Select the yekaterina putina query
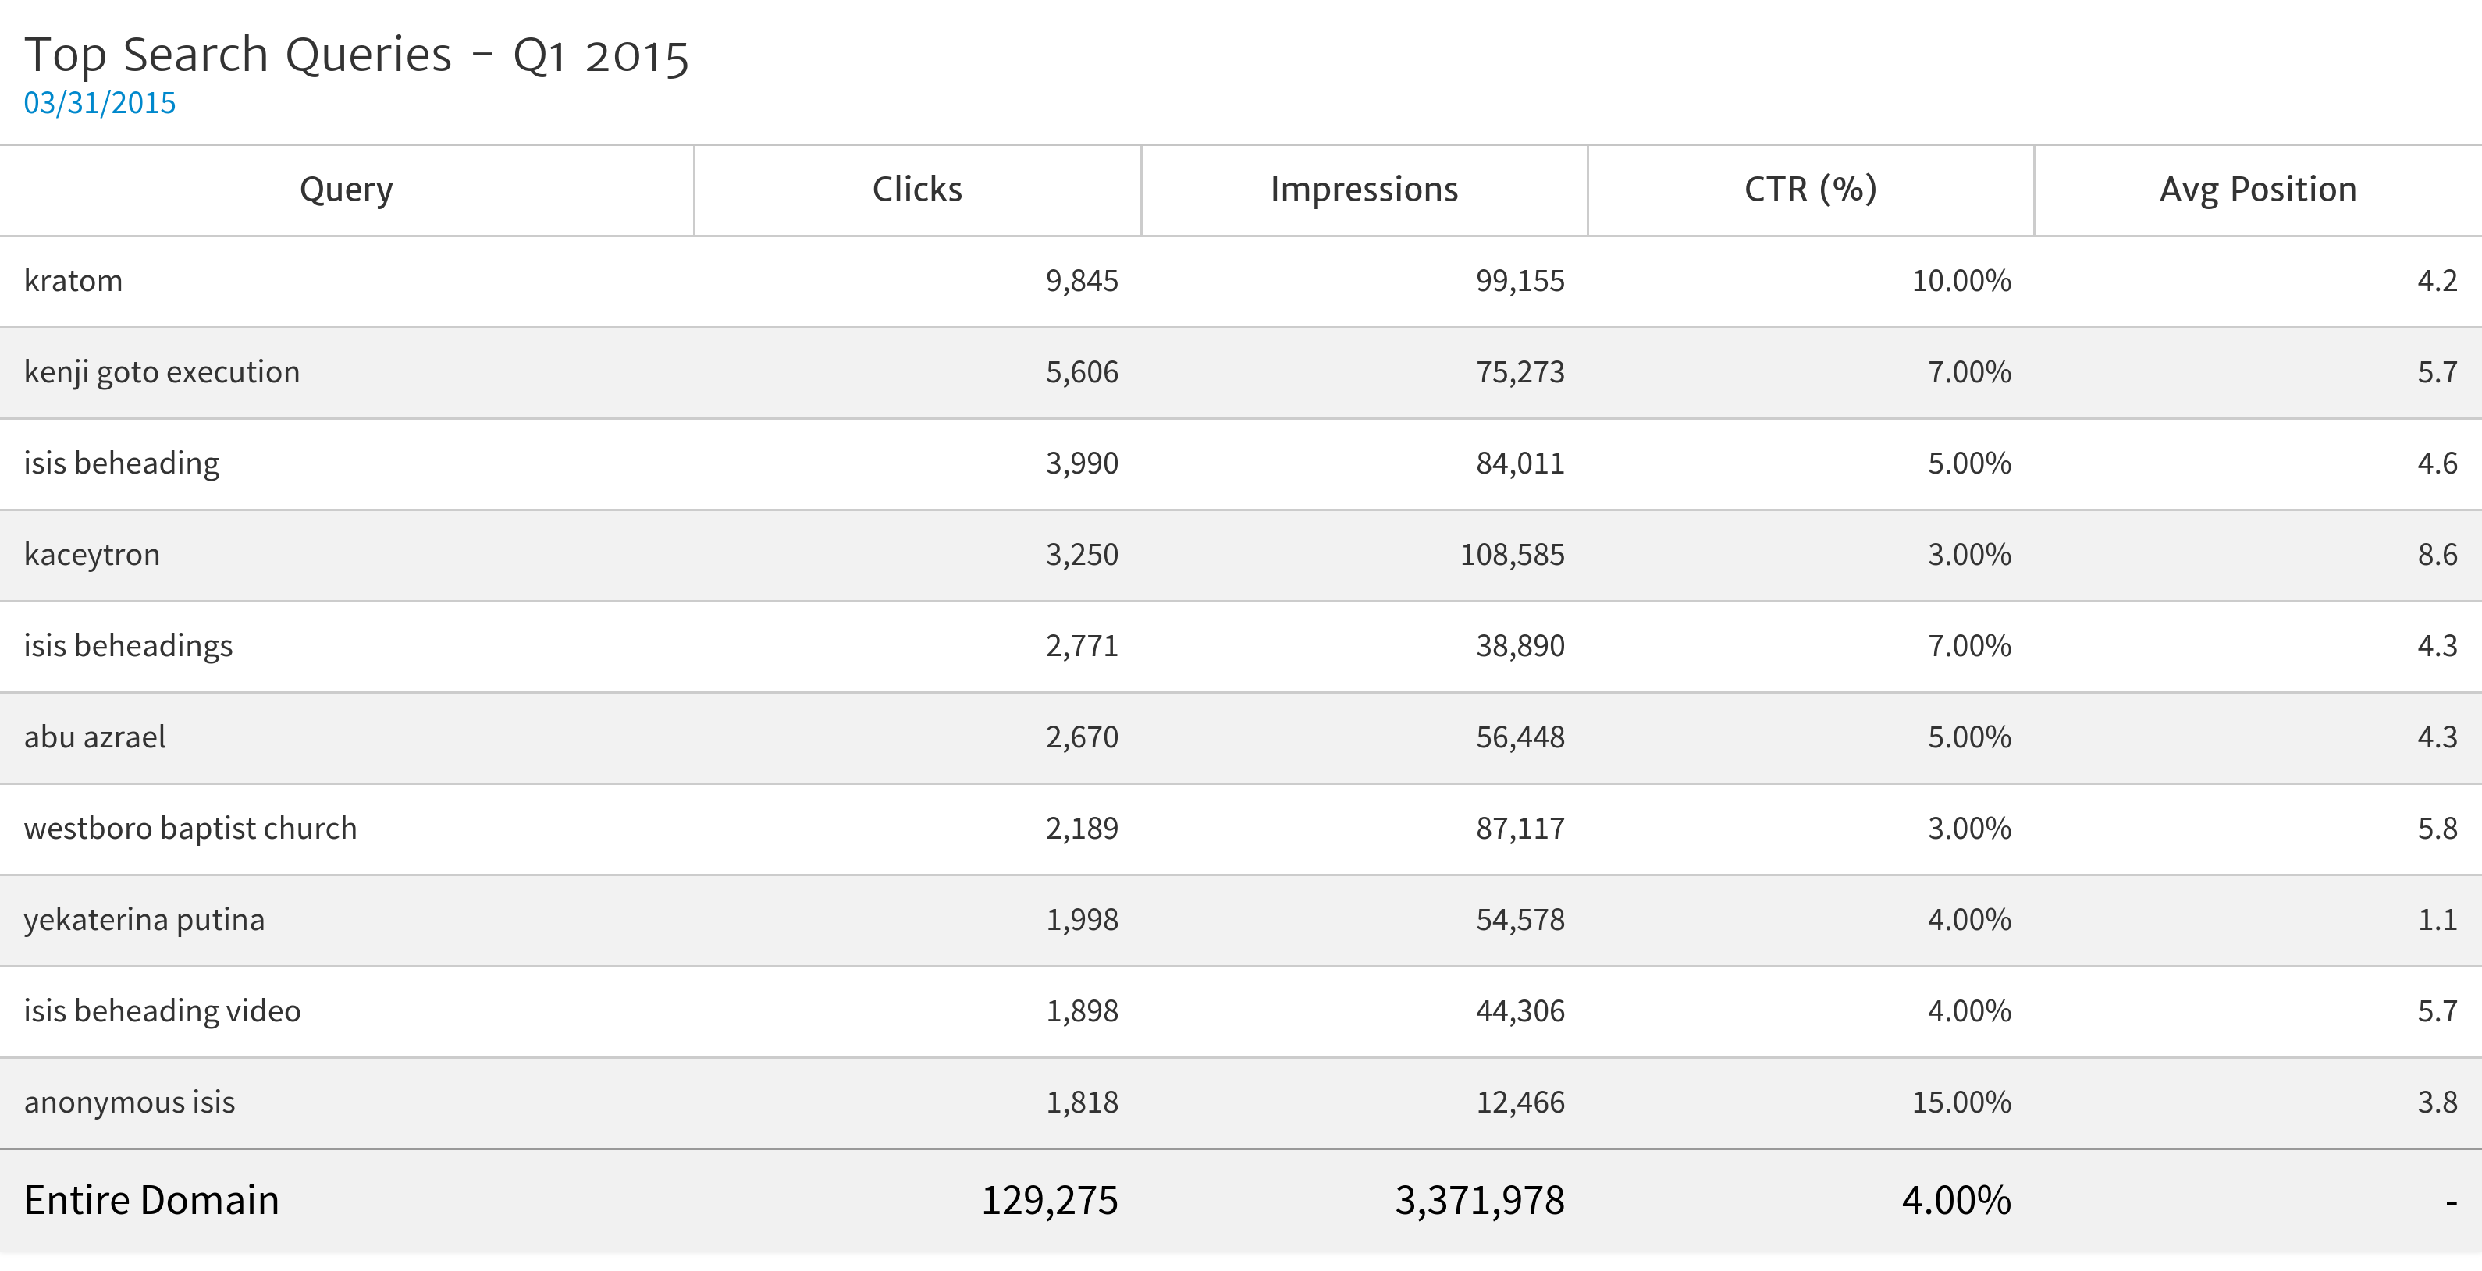Screen dimensions: 2482x1271 coord(144,920)
